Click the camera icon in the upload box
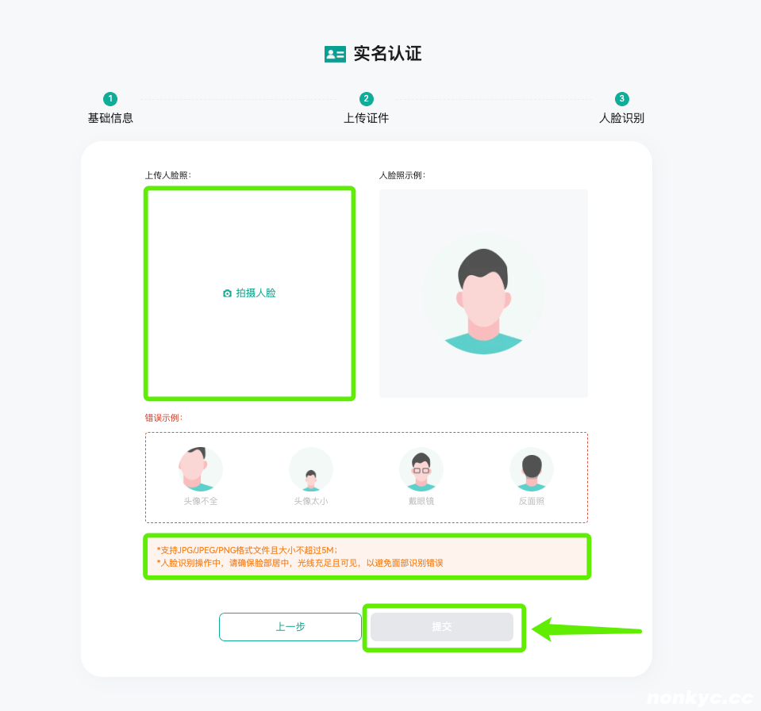 pyautogui.click(x=227, y=293)
